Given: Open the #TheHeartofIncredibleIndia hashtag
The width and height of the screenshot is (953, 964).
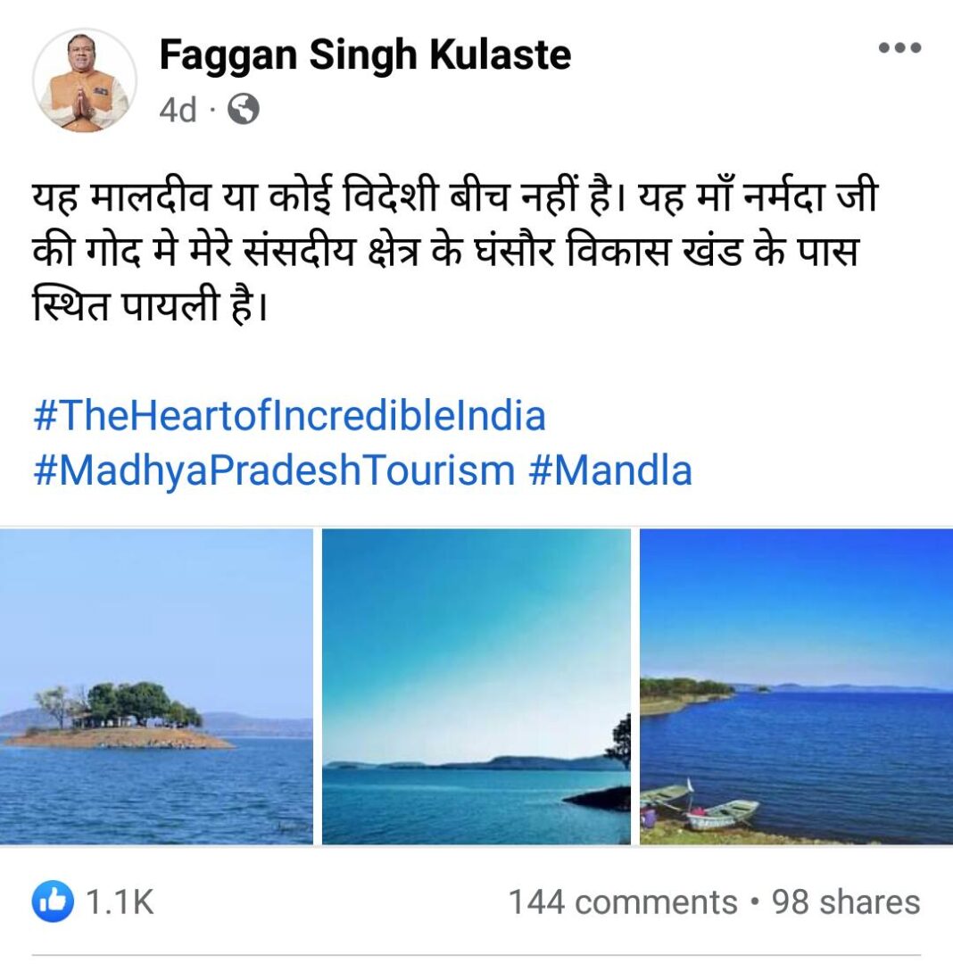Looking at the screenshot, I should pos(289,415).
